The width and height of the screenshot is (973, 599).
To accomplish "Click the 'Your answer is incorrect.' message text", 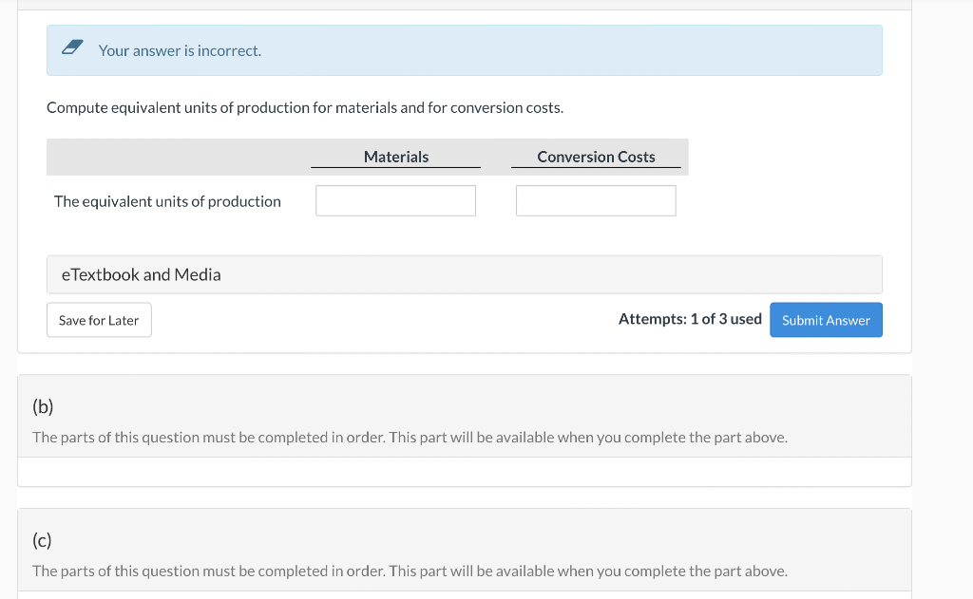I will tap(180, 50).
